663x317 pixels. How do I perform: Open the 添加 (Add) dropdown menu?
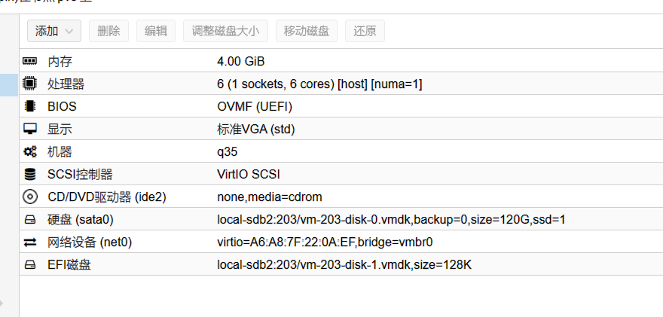pyautogui.click(x=54, y=31)
